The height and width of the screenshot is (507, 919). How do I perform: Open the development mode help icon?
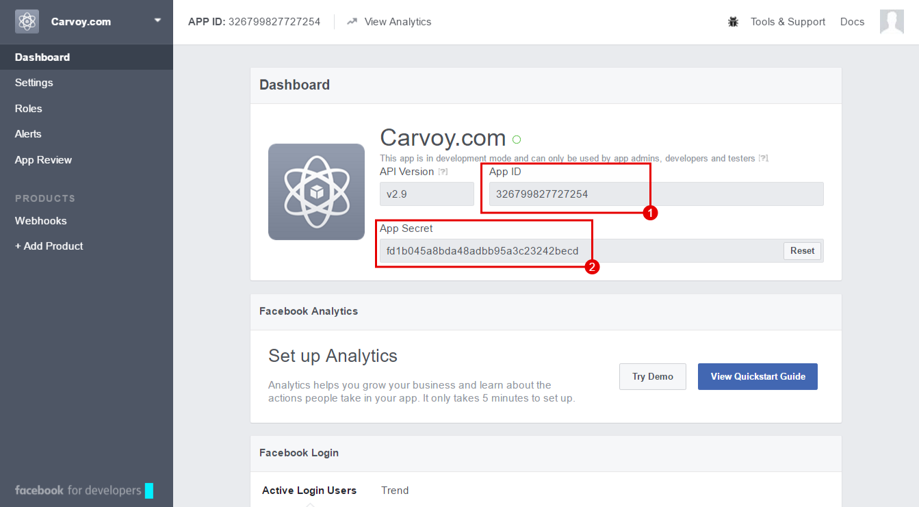tap(763, 158)
